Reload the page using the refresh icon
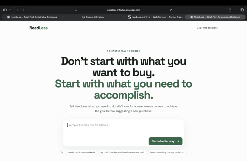 tap(171, 10)
